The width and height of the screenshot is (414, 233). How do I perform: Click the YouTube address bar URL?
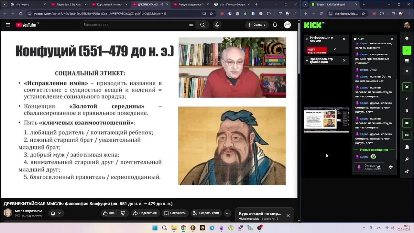pyautogui.click(x=100, y=14)
